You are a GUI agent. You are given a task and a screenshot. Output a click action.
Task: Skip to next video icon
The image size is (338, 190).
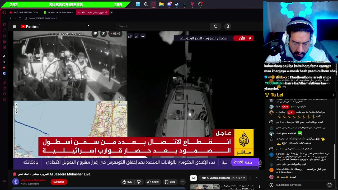pyautogui.click(x=143, y=36)
